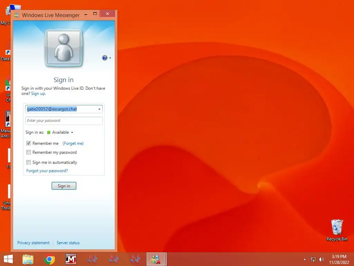Screen dimensions: 354x266
Task: Select the Recycle Bin desktop icon
Action: (x=337, y=230)
